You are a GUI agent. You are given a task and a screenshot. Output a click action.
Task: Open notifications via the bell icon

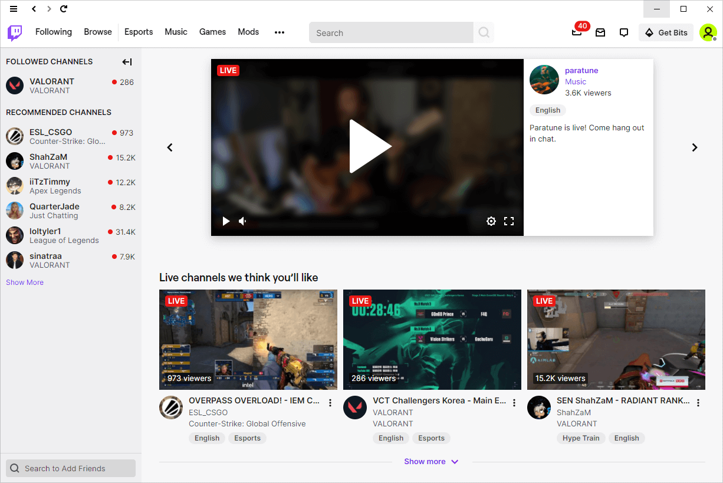[x=577, y=32]
